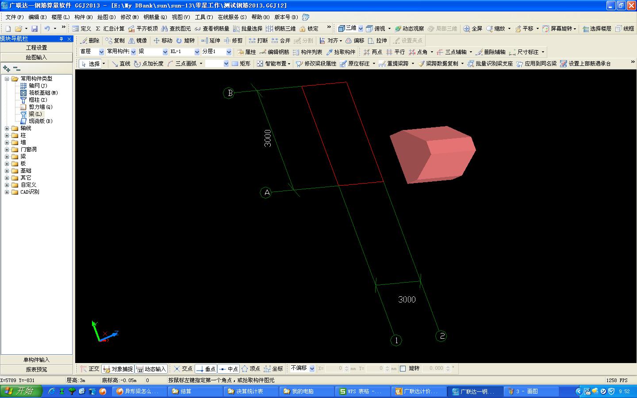637x398 pixels.
Task: Start 动态观察 dynamic orbit view
Action: [409, 28]
